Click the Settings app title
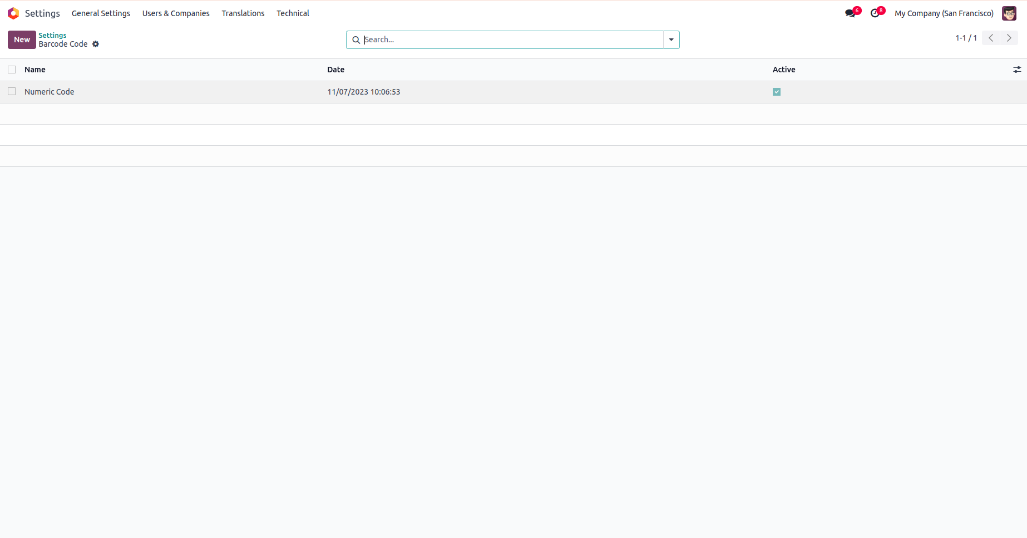The height and width of the screenshot is (538, 1027). click(42, 13)
